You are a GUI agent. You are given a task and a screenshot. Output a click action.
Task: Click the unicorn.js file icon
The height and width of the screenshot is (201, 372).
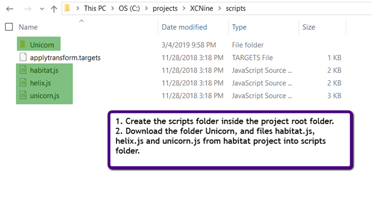[23, 95]
